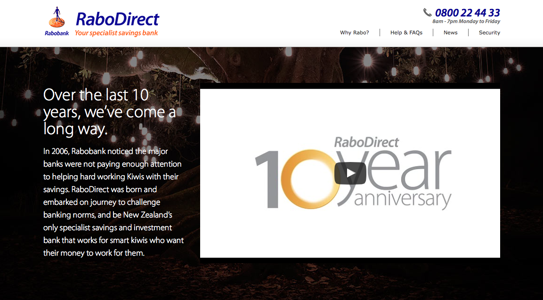
Task: Call number 0800 22 44 33
Action: [467, 13]
